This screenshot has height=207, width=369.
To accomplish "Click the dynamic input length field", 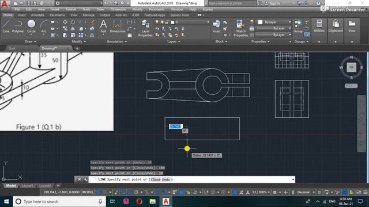I will click(176, 126).
